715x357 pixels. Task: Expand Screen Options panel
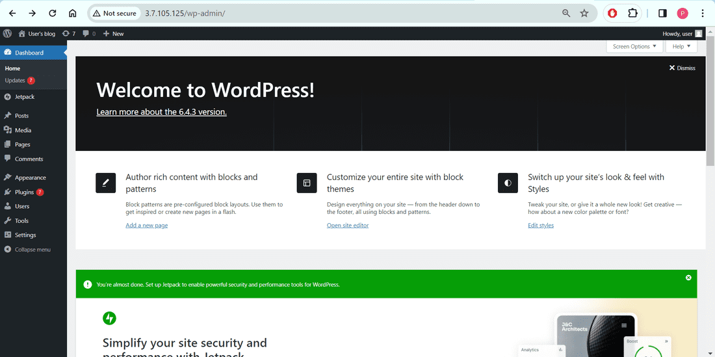(x=634, y=47)
